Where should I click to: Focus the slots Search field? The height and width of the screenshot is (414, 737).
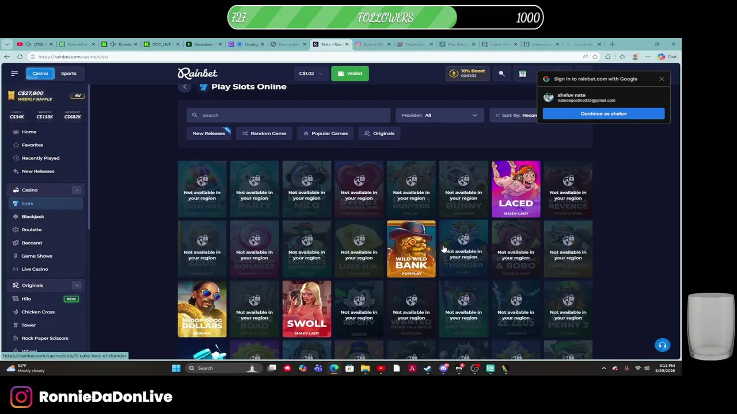click(x=288, y=115)
